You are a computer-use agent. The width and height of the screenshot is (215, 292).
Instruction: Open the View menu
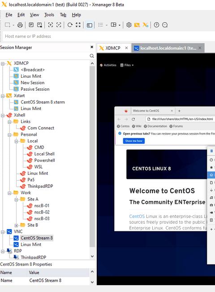pyautogui.click(x=34, y=15)
